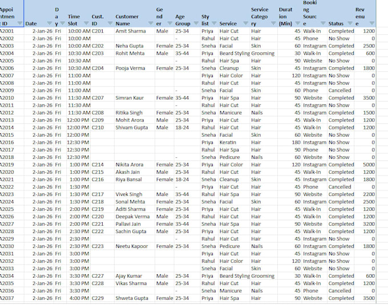This screenshot has height=305, width=388.
Task: Select appointment ID cell A2019
Action: pyautogui.click(x=11, y=165)
